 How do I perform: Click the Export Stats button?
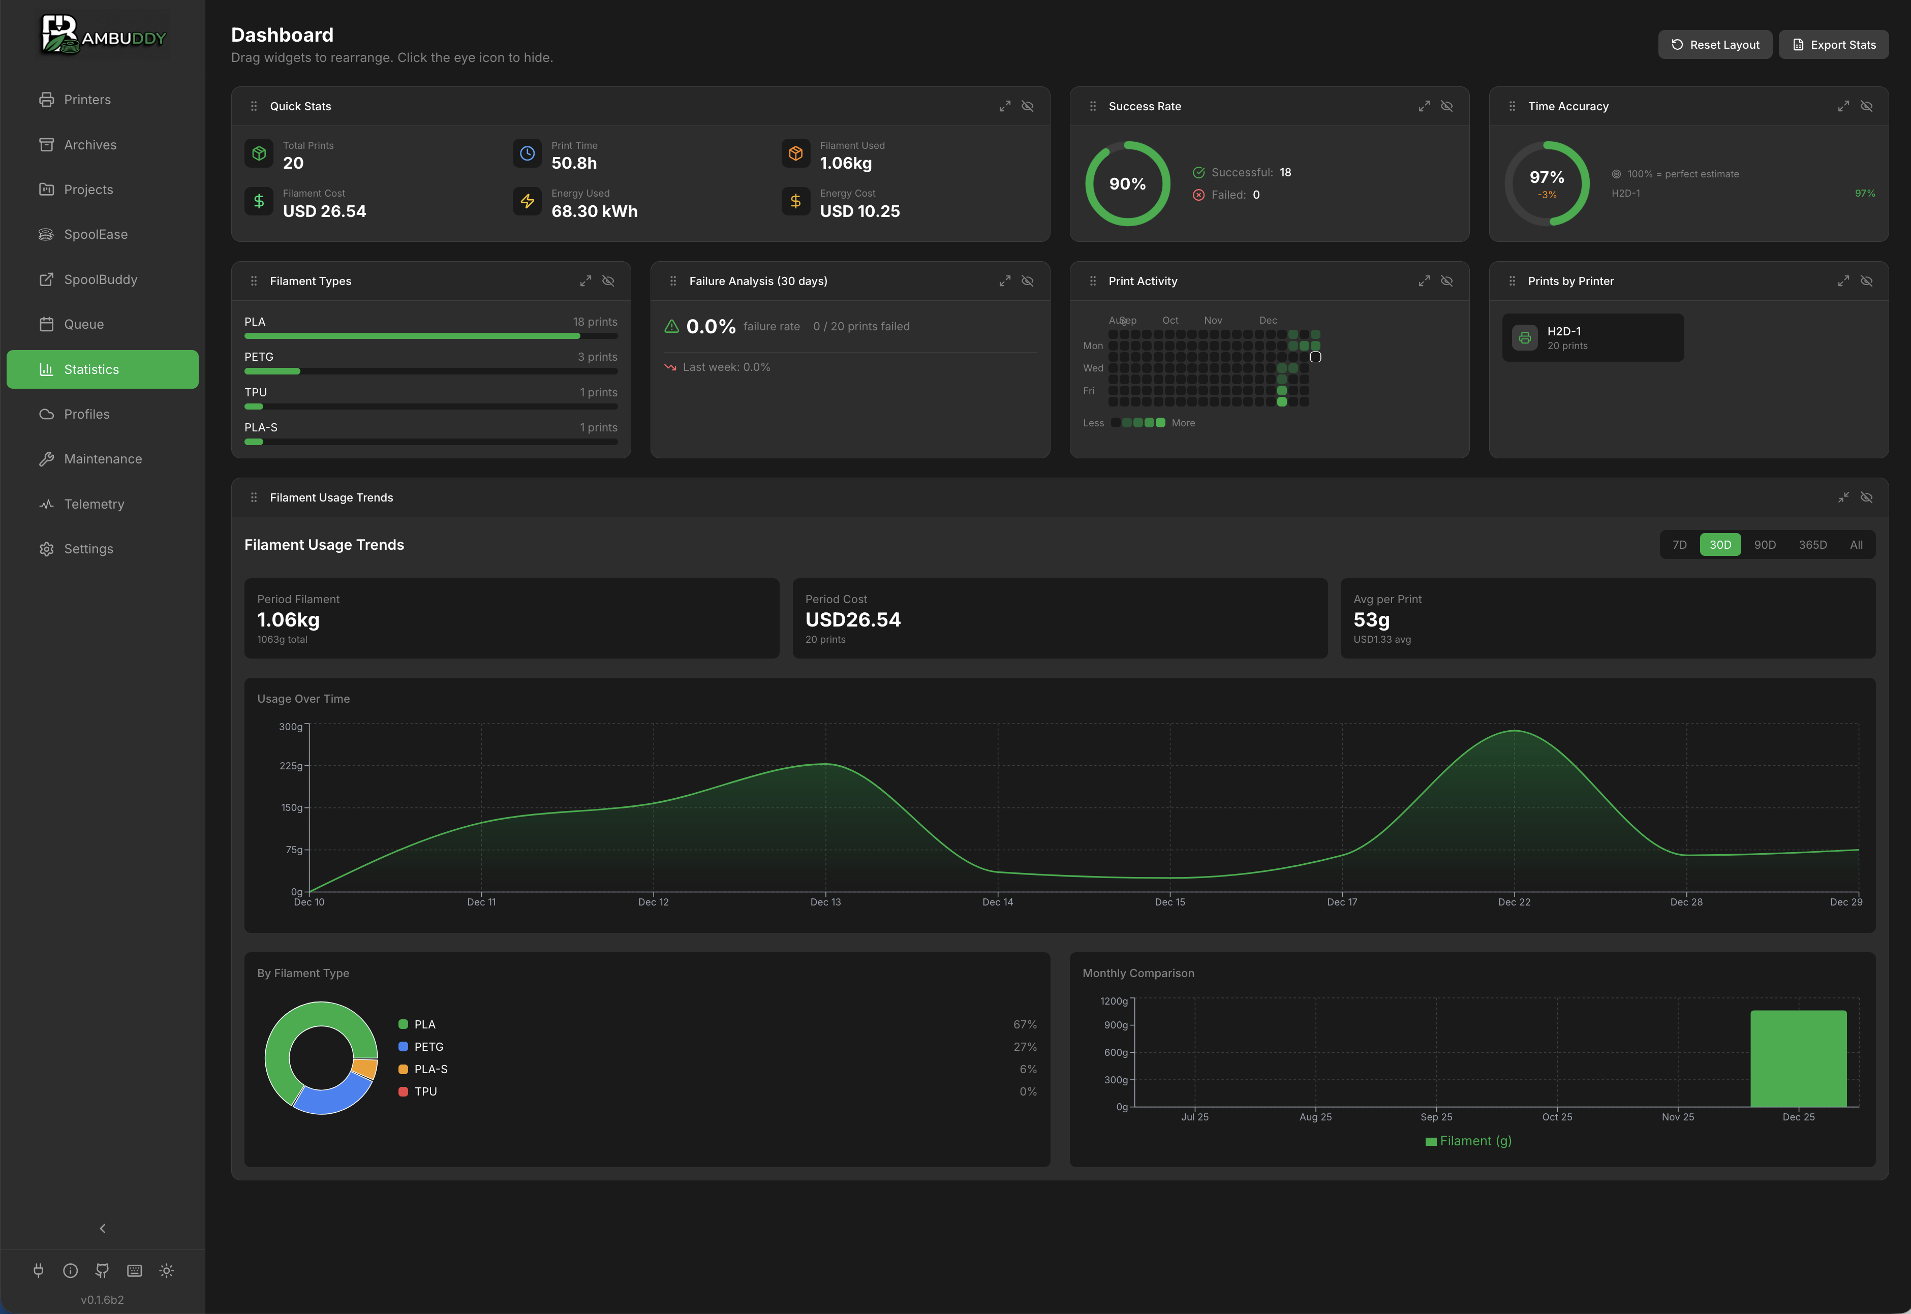pyautogui.click(x=1834, y=44)
